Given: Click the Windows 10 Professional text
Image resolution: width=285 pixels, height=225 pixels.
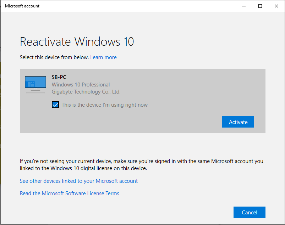Looking at the screenshot, I should click(x=81, y=85).
